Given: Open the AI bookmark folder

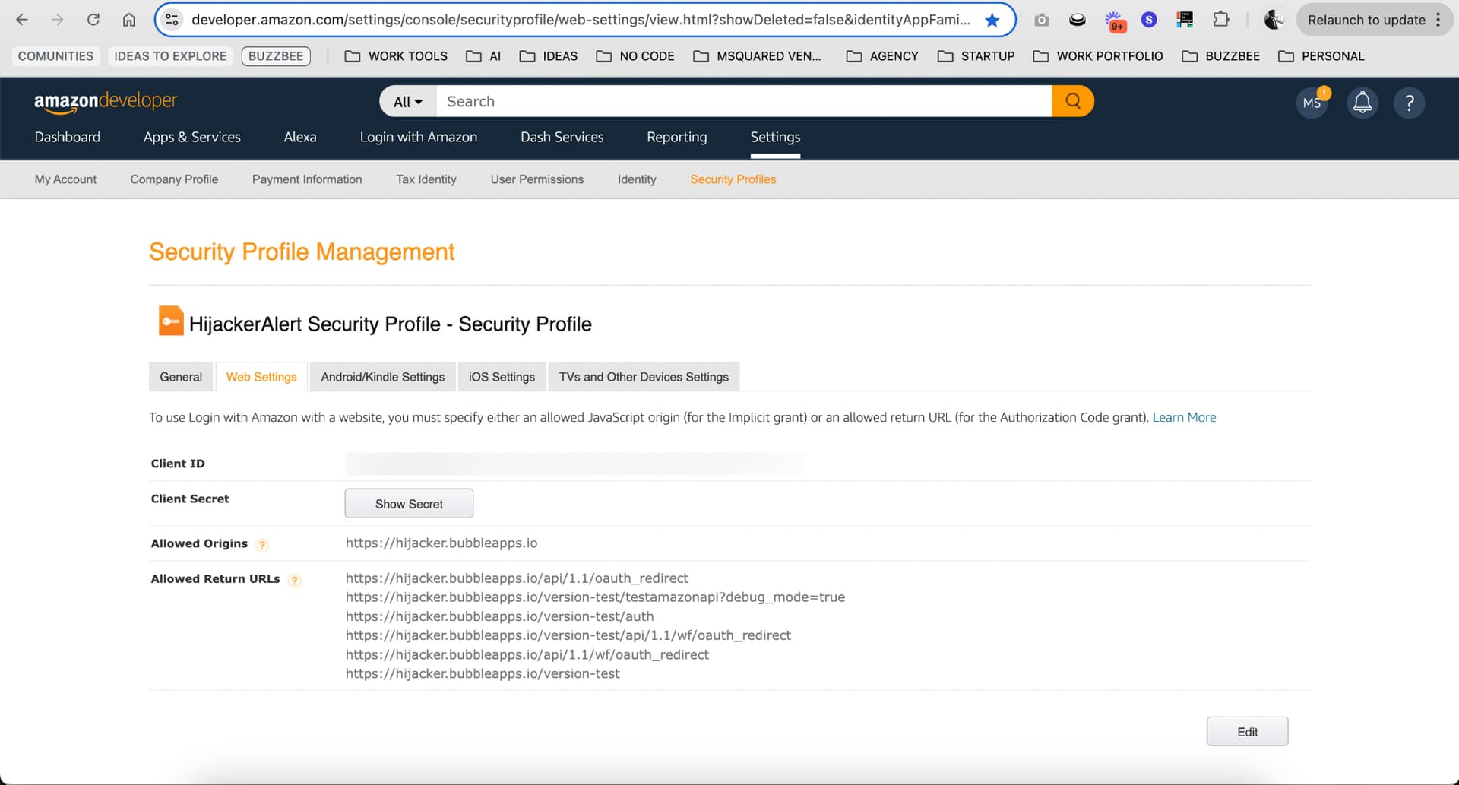Looking at the screenshot, I should click(x=483, y=56).
